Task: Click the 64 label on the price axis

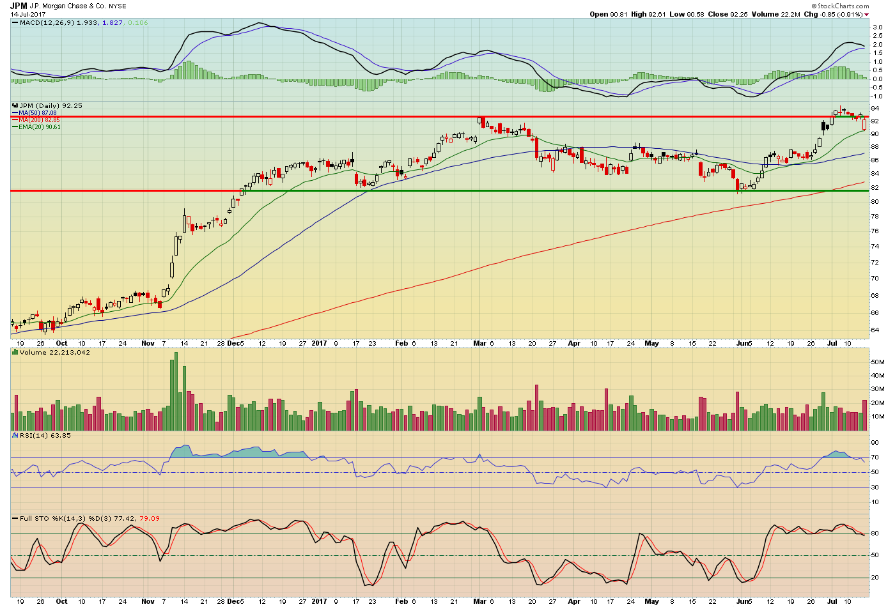Action: pos(875,330)
